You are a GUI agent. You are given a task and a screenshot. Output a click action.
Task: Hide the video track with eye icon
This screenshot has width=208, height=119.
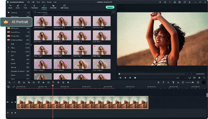pyautogui.click(x=15, y=102)
